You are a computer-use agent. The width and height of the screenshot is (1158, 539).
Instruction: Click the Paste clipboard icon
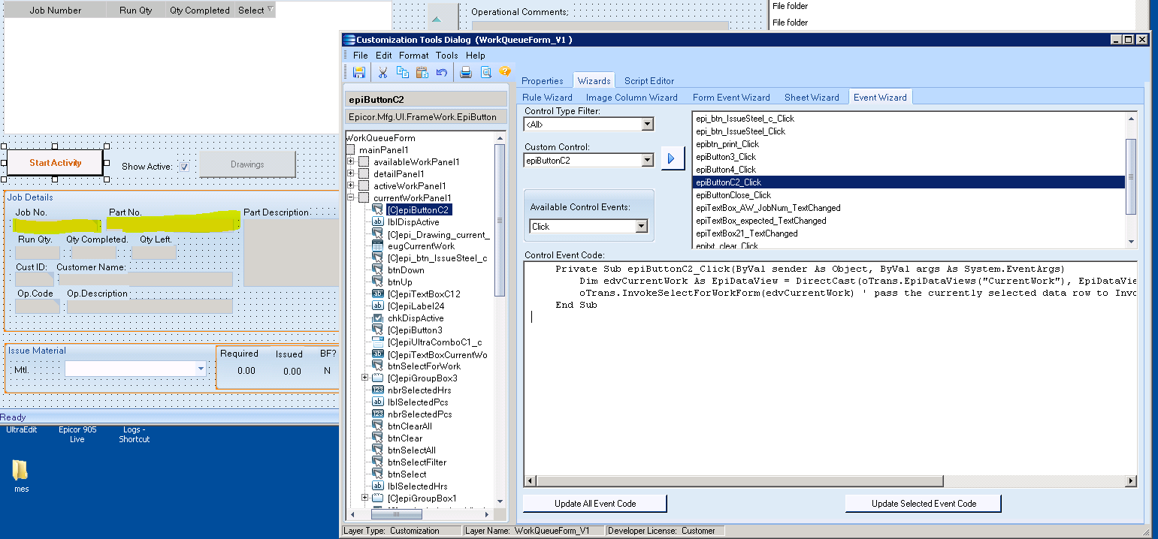[422, 72]
